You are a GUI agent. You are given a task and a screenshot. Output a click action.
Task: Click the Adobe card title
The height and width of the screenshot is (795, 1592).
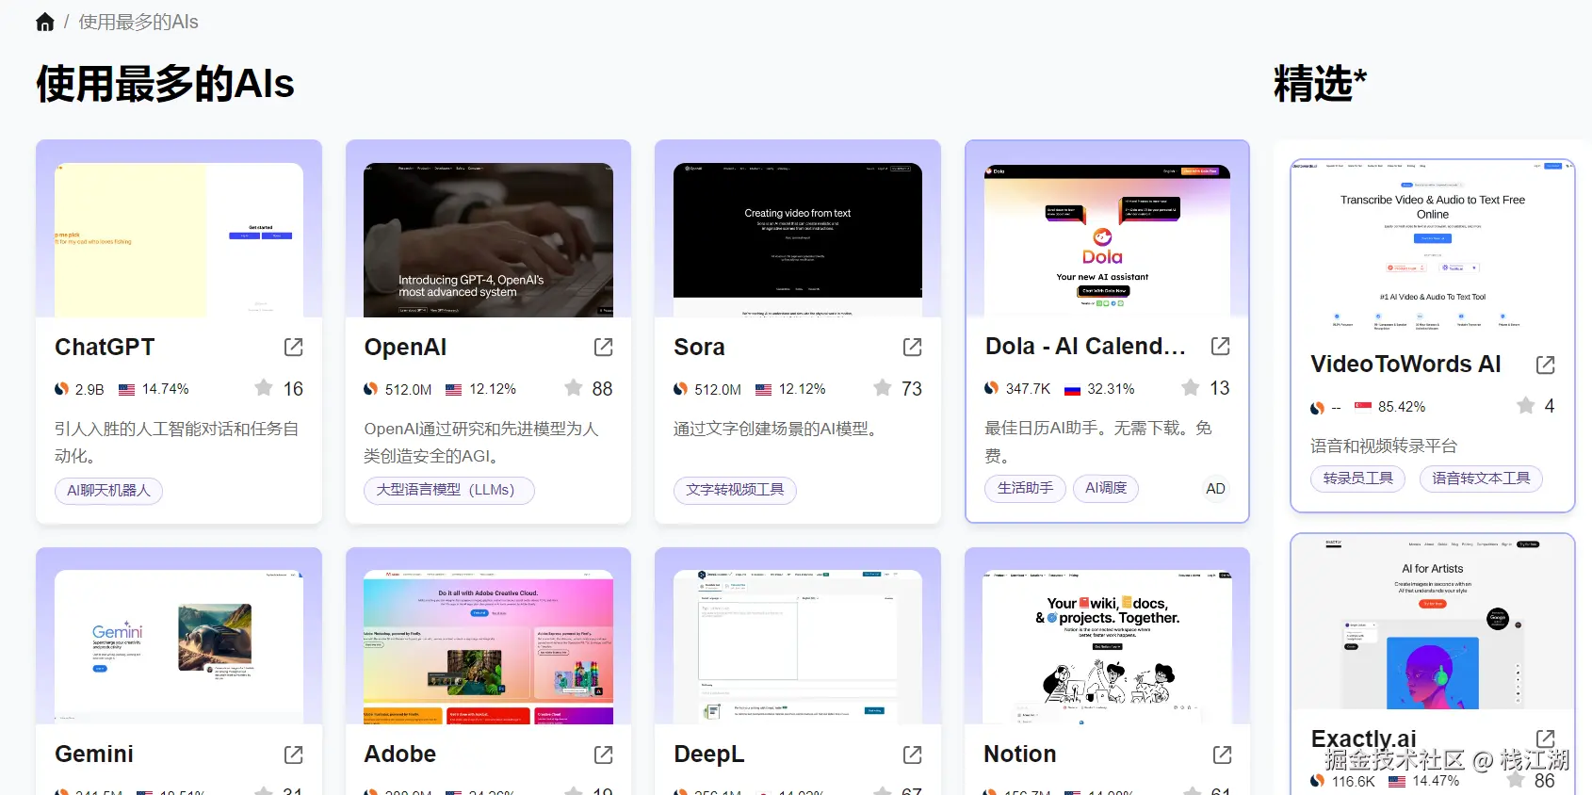click(x=400, y=754)
